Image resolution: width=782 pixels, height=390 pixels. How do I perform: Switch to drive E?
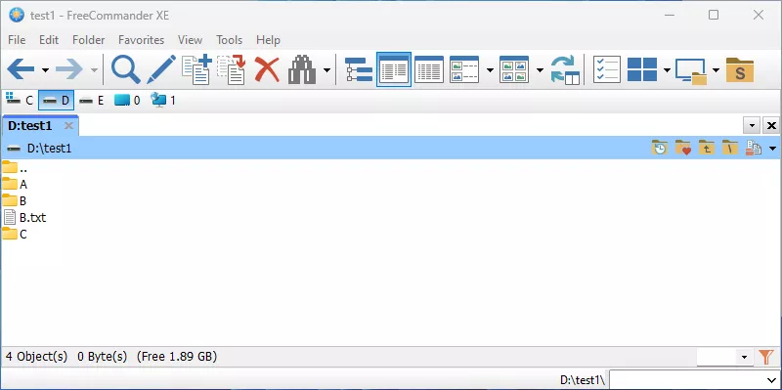pyautogui.click(x=92, y=101)
